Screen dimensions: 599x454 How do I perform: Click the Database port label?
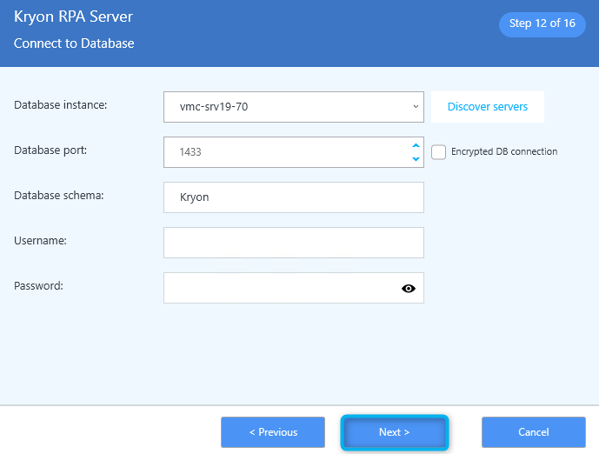pos(50,150)
